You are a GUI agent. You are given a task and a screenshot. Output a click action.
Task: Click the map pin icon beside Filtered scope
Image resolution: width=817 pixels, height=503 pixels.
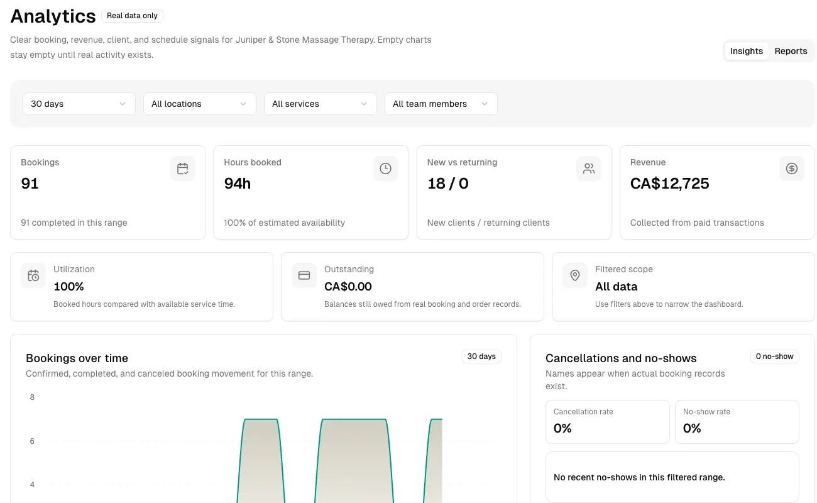point(575,275)
